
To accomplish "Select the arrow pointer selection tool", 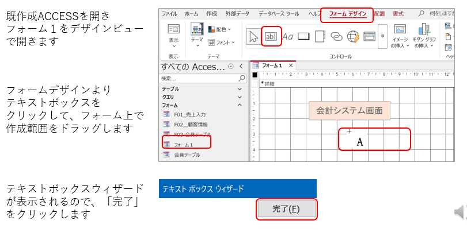I will (253, 37).
